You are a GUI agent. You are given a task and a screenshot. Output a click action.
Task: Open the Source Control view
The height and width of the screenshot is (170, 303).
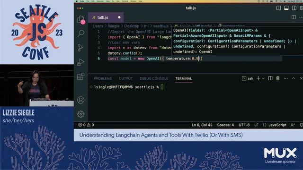pyautogui.click(x=80, y=48)
